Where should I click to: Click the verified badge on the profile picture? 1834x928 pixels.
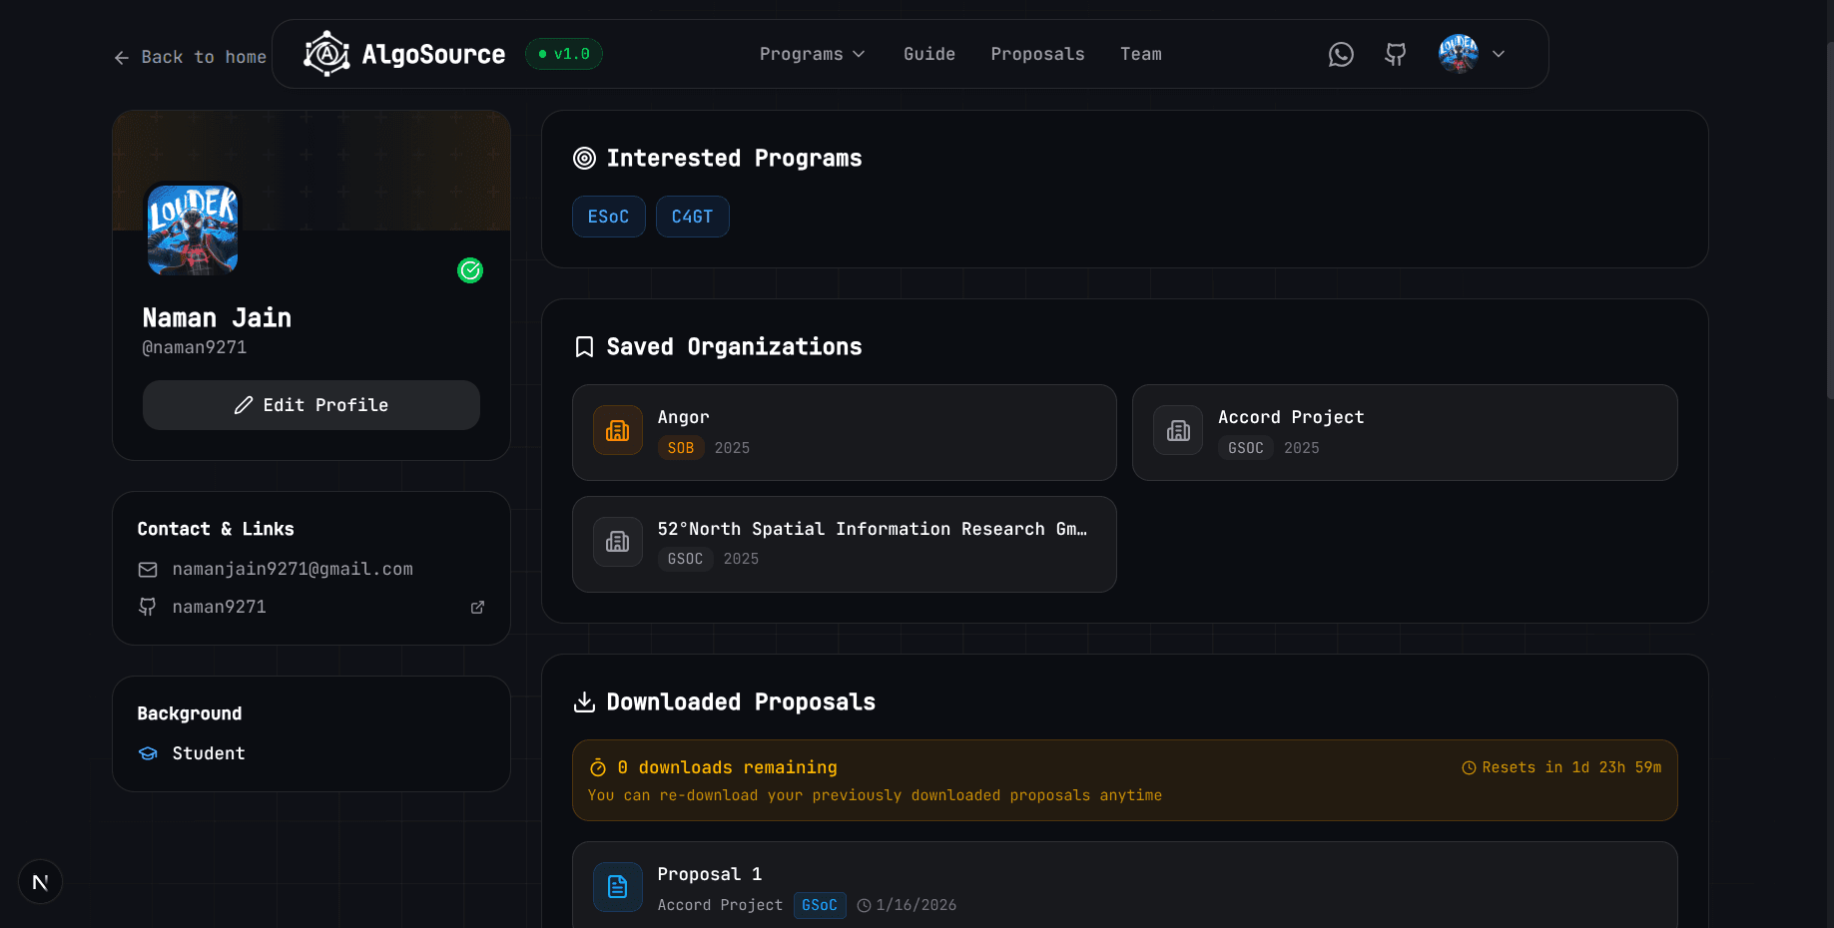click(x=469, y=270)
